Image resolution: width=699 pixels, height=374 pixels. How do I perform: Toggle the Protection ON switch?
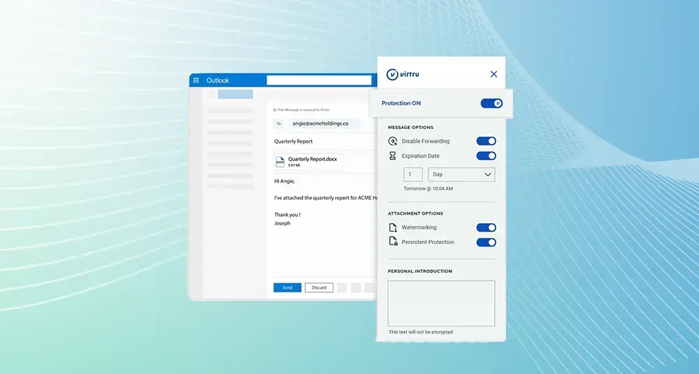click(491, 103)
